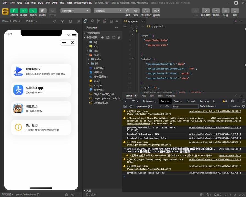Open the visualization (可视化) tool
The width and height of the screenshot is (246, 197).
click(43, 11)
